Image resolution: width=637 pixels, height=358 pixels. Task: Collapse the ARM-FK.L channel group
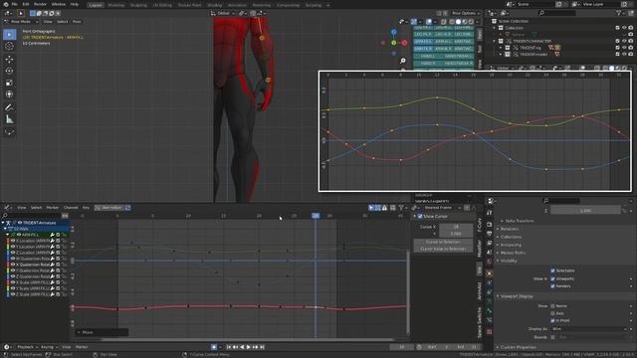pyautogui.click(x=7, y=235)
